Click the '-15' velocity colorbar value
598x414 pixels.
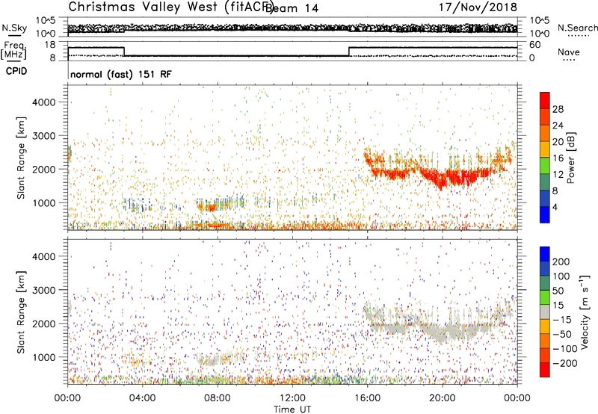pos(561,320)
